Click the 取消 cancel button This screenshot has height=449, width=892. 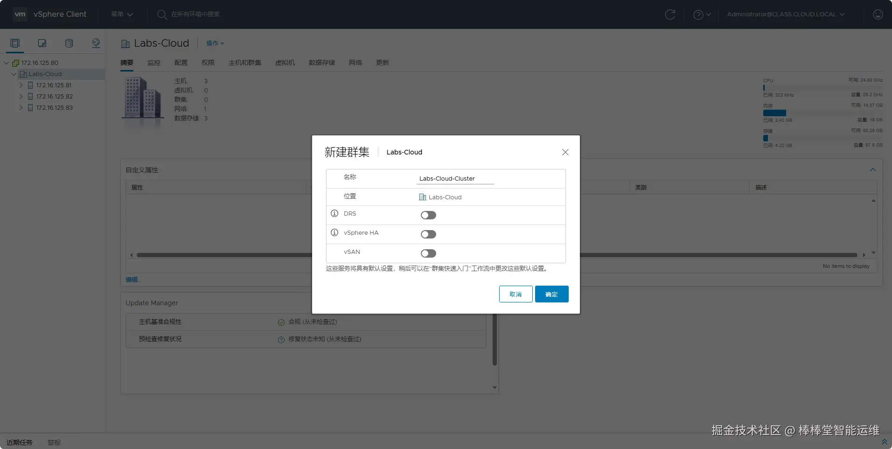pos(516,294)
